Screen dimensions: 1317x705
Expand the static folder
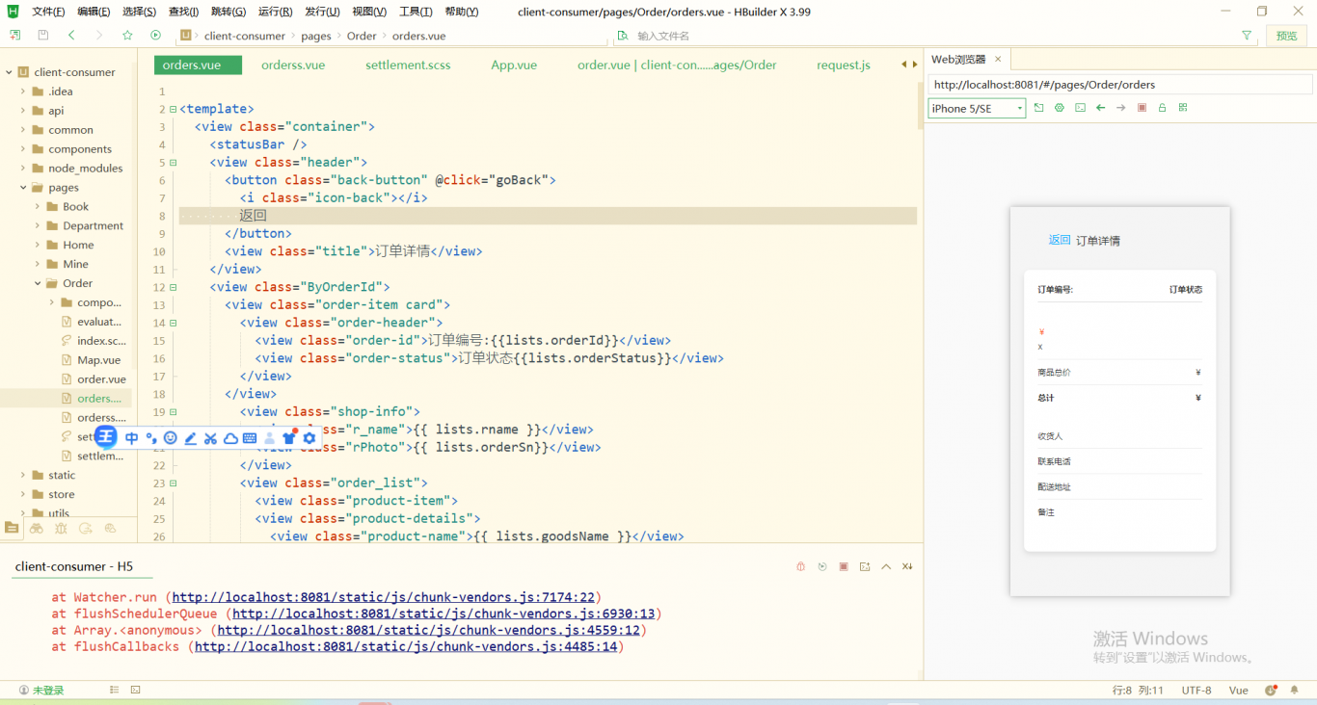pos(23,476)
